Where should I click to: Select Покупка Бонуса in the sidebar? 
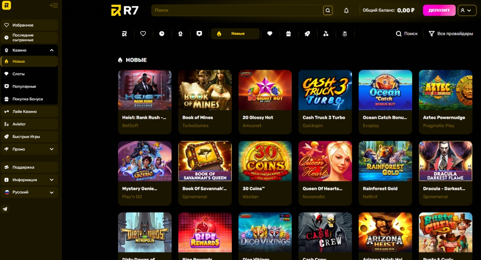point(29,99)
